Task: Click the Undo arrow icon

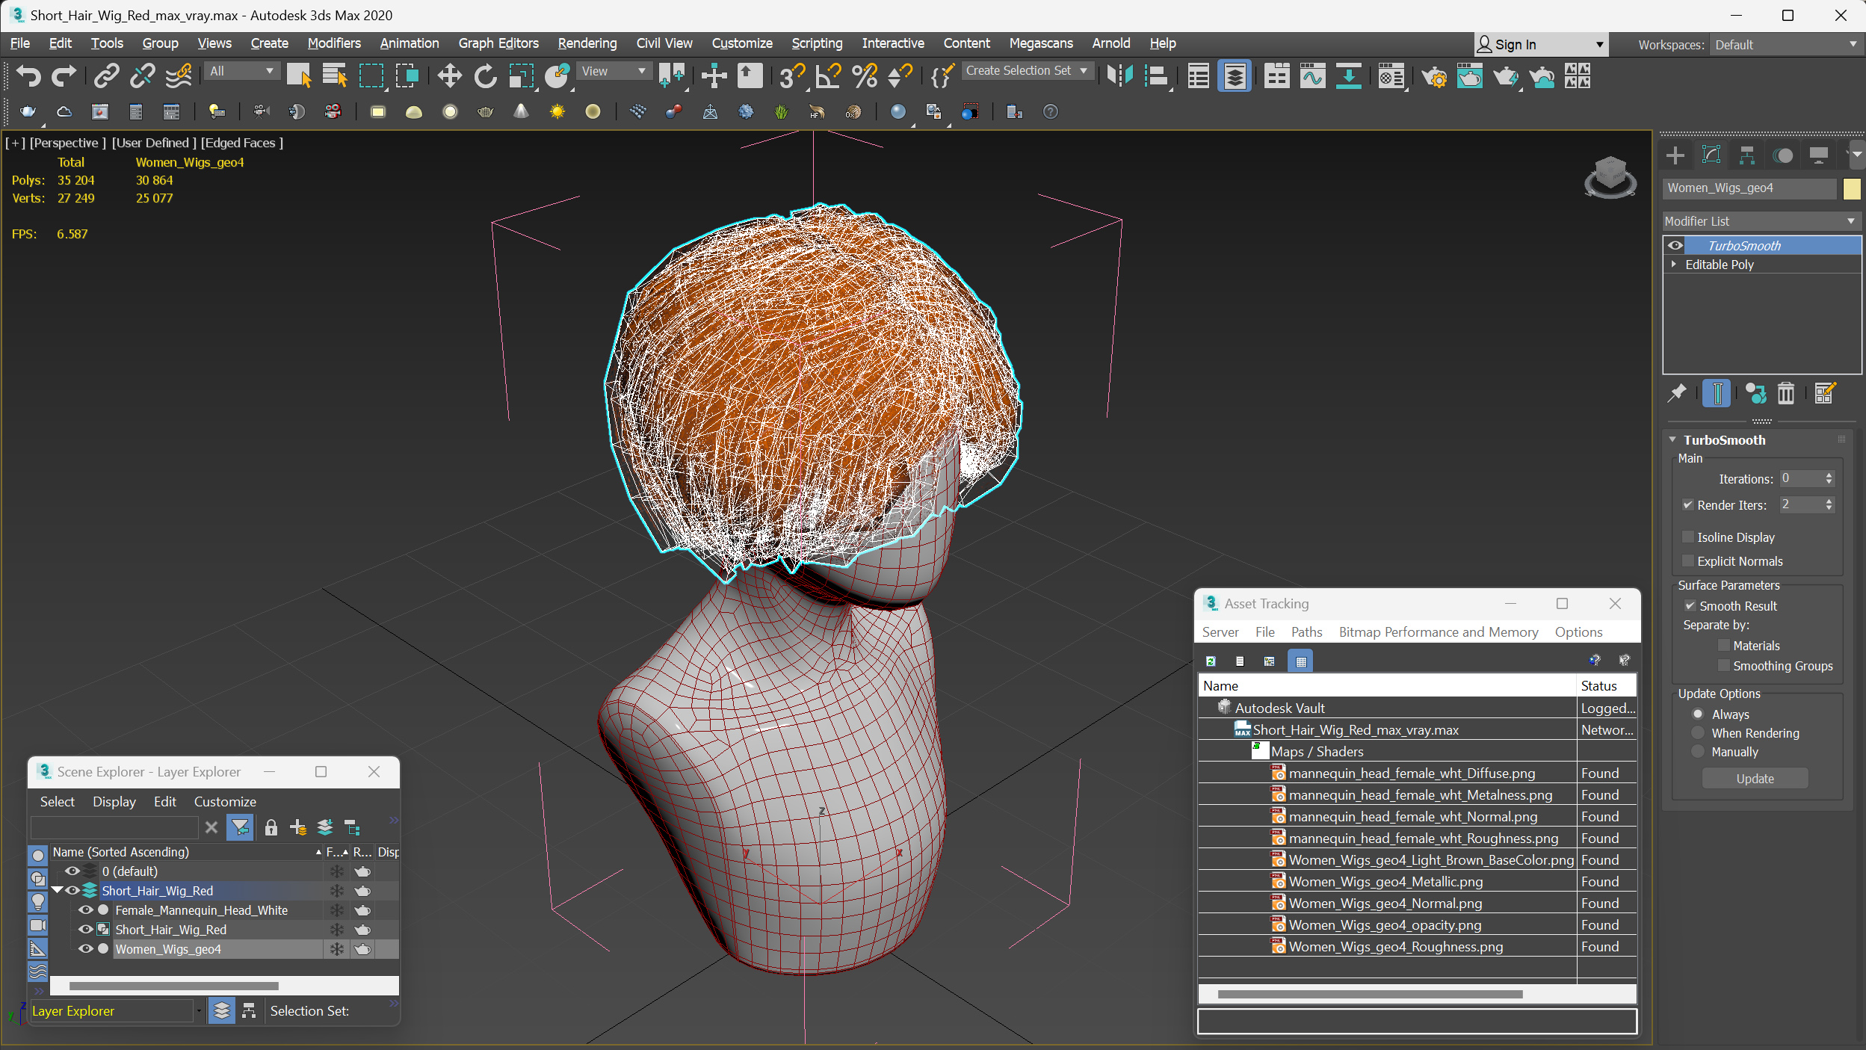Action: click(x=28, y=75)
